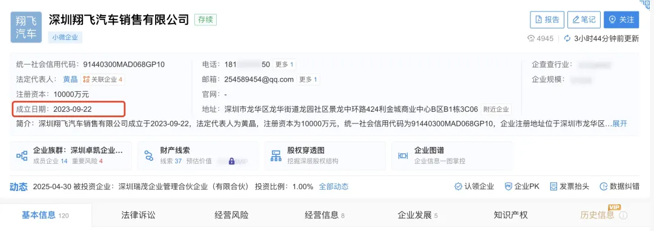Click the purple lock VIP icon
This screenshot has height=231, width=654.
232,161
